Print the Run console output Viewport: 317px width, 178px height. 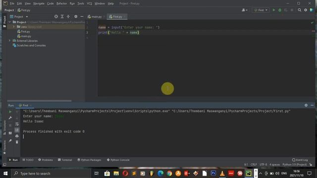(x=17, y=136)
